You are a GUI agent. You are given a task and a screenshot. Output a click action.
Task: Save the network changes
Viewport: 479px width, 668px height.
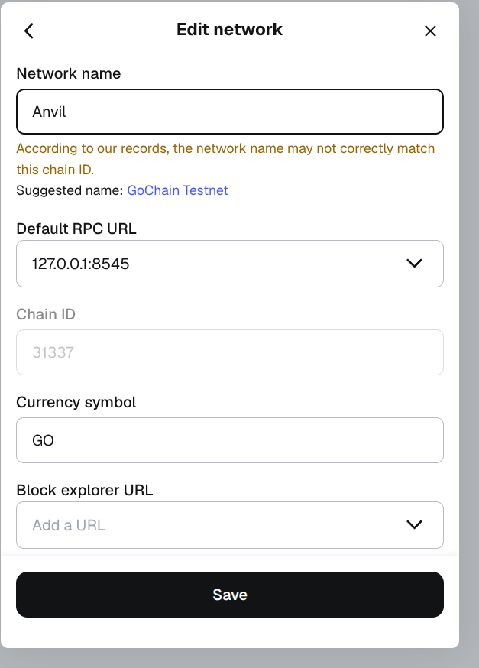230,595
